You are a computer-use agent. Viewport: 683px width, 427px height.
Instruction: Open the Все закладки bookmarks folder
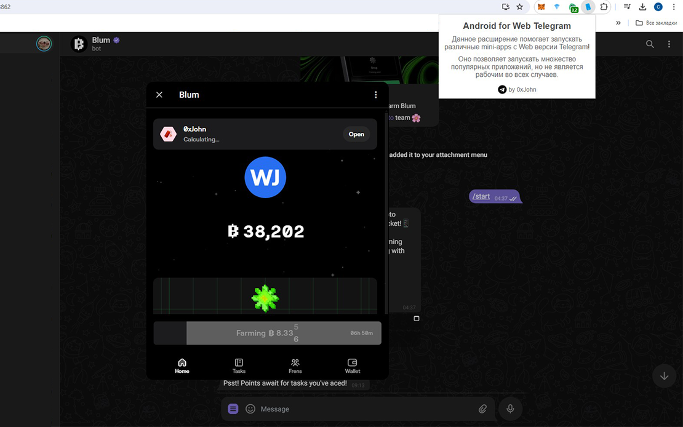point(656,23)
